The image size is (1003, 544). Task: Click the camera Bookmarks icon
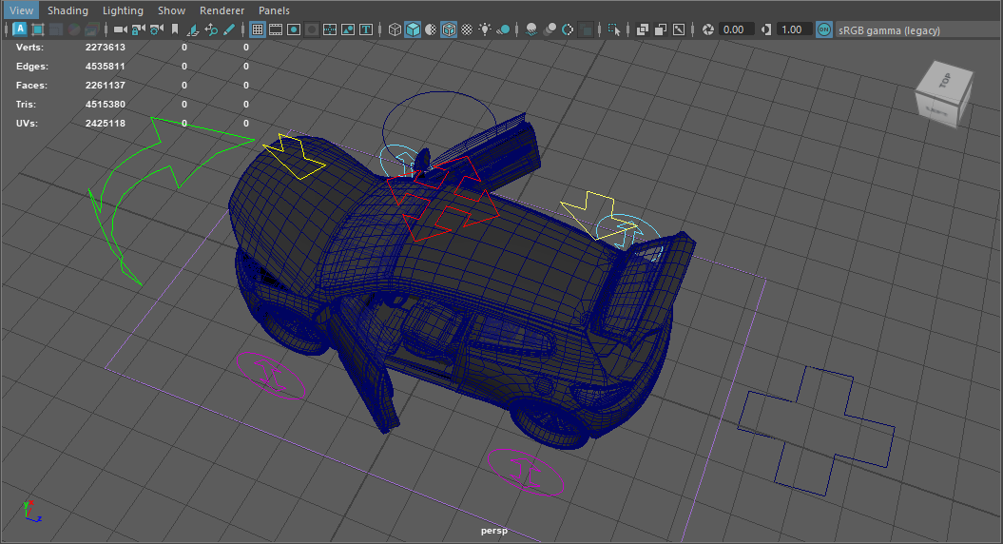click(x=174, y=29)
